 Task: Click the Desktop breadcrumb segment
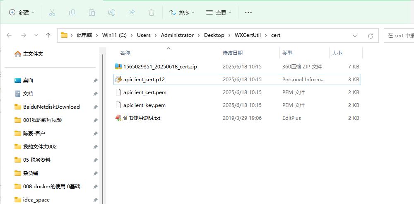(214, 35)
